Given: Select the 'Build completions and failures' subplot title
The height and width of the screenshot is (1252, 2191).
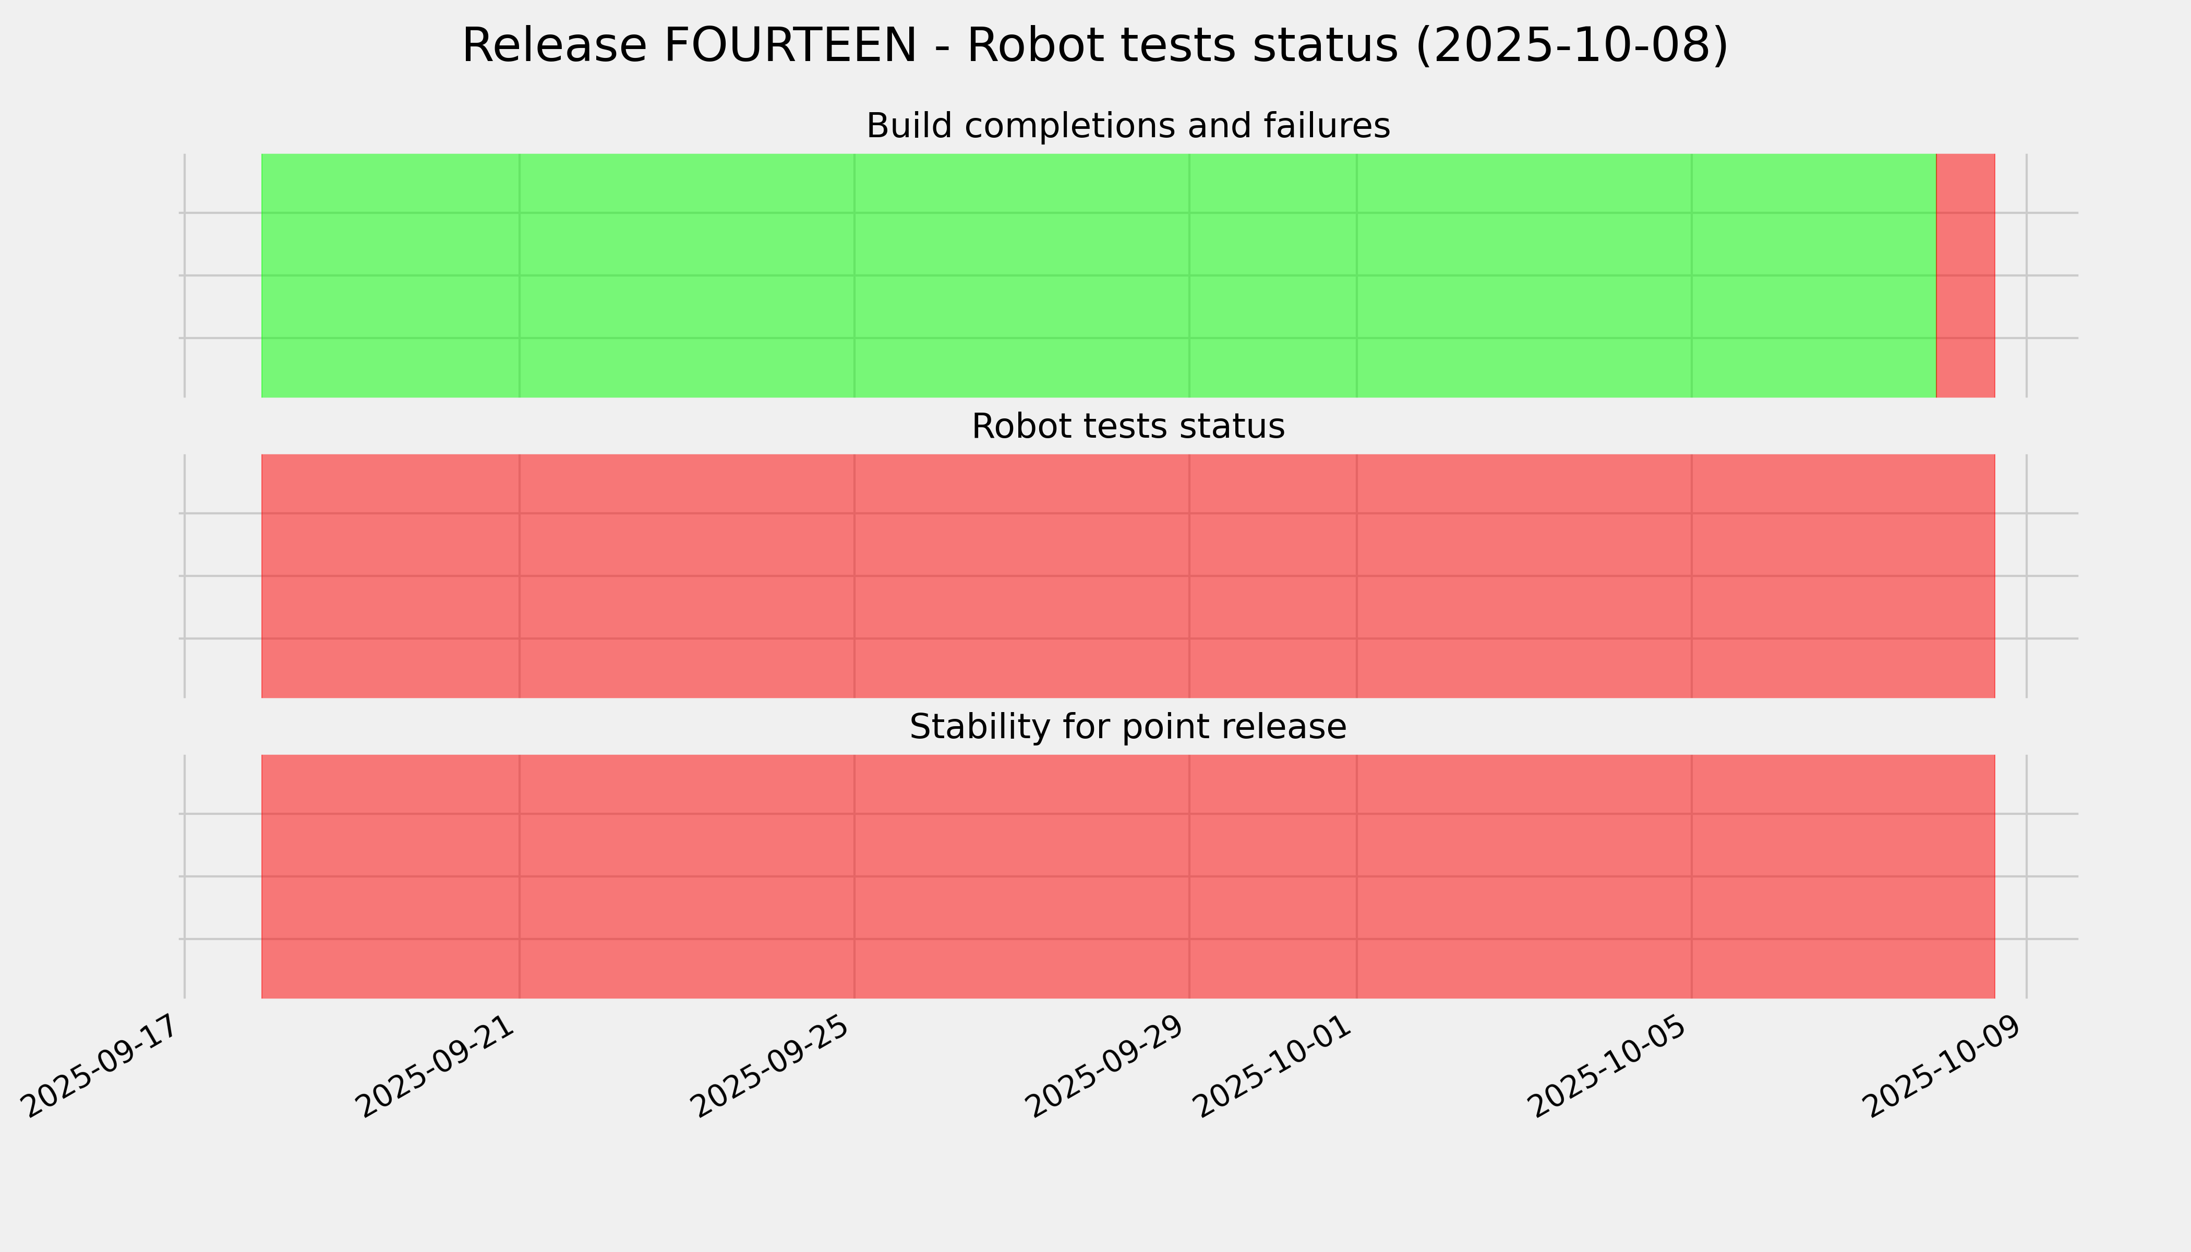Looking at the screenshot, I should point(1127,126).
